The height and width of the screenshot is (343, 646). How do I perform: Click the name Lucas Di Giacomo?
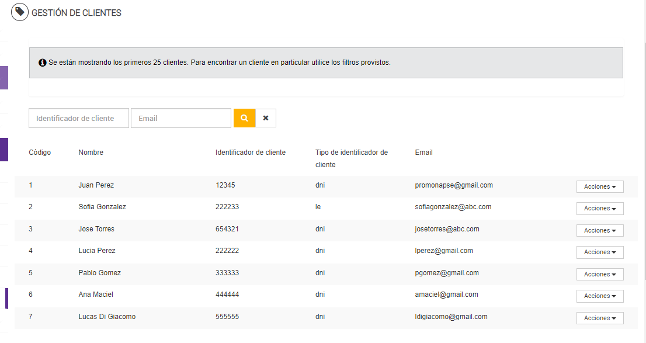pyautogui.click(x=107, y=317)
